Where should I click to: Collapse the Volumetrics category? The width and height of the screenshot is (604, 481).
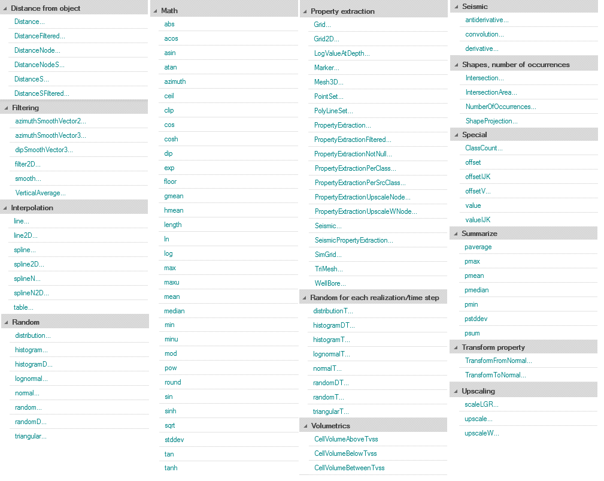(305, 426)
